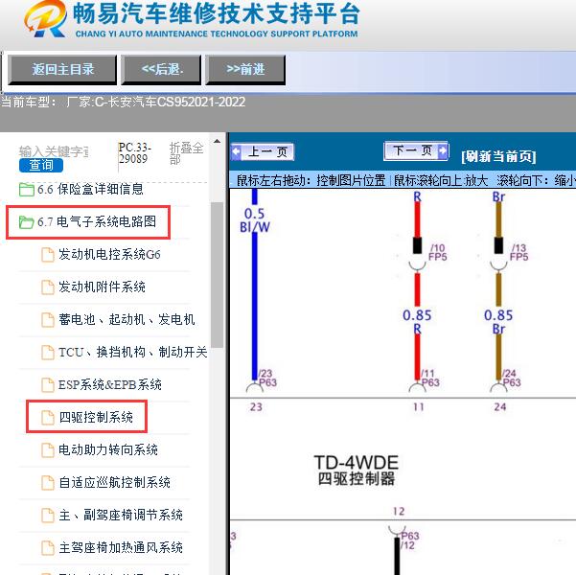Open the 发动机电控系统G6 document
The height and width of the screenshot is (575, 576).
point(109,254)
